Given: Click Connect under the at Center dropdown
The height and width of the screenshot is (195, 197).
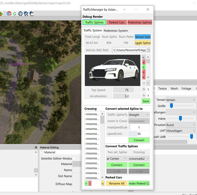Looking at the screenshot, I should (117, 165).
